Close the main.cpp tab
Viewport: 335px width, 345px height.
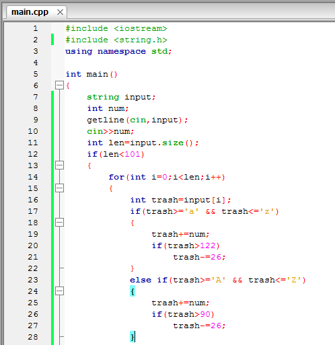[60, 12]
